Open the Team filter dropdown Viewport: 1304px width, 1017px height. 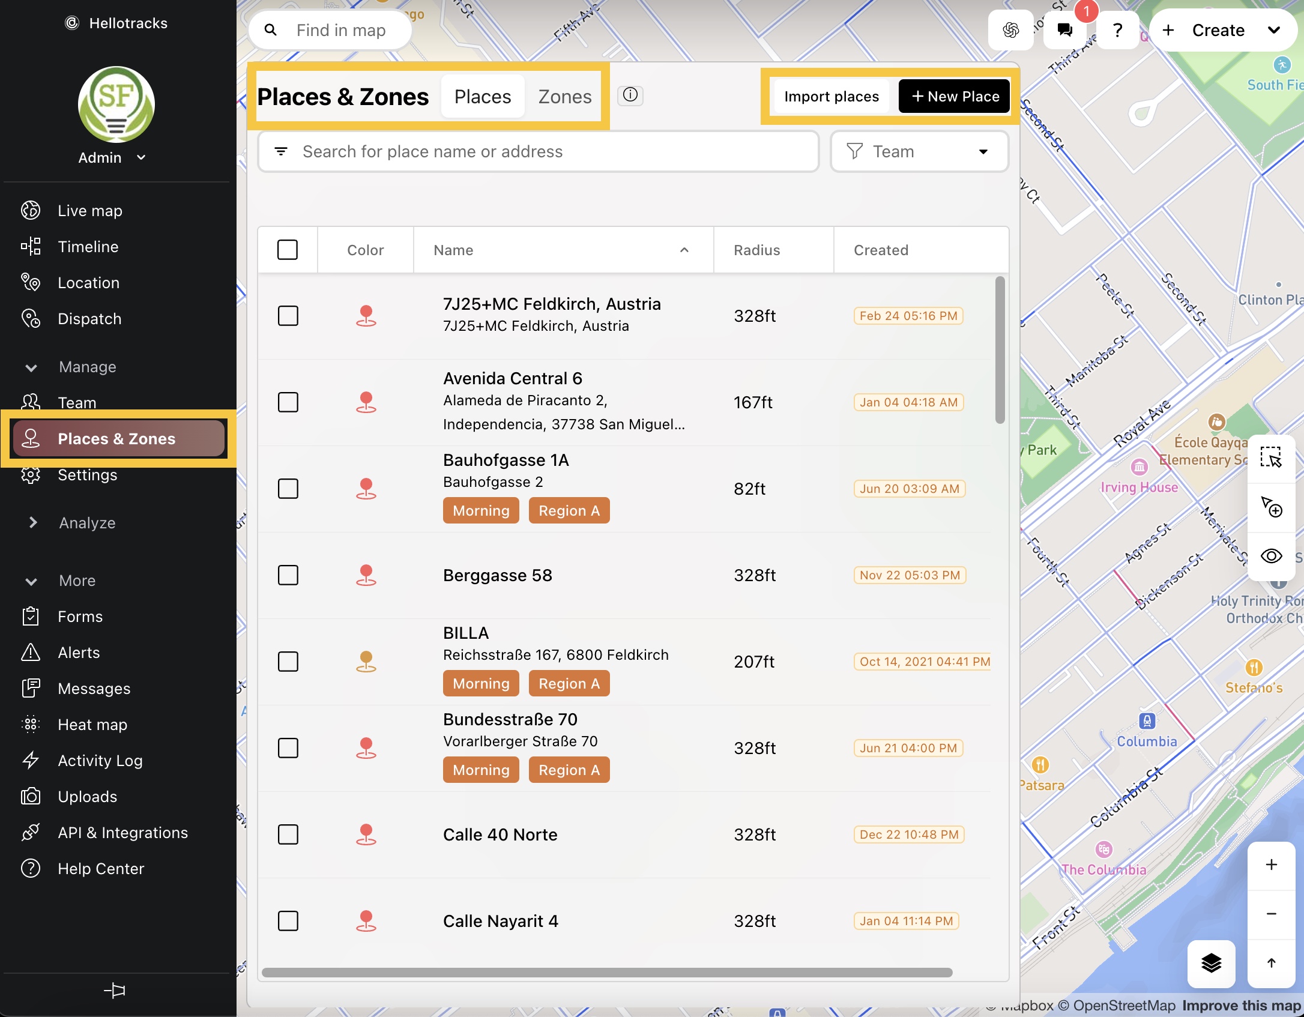tap(919, 151)
